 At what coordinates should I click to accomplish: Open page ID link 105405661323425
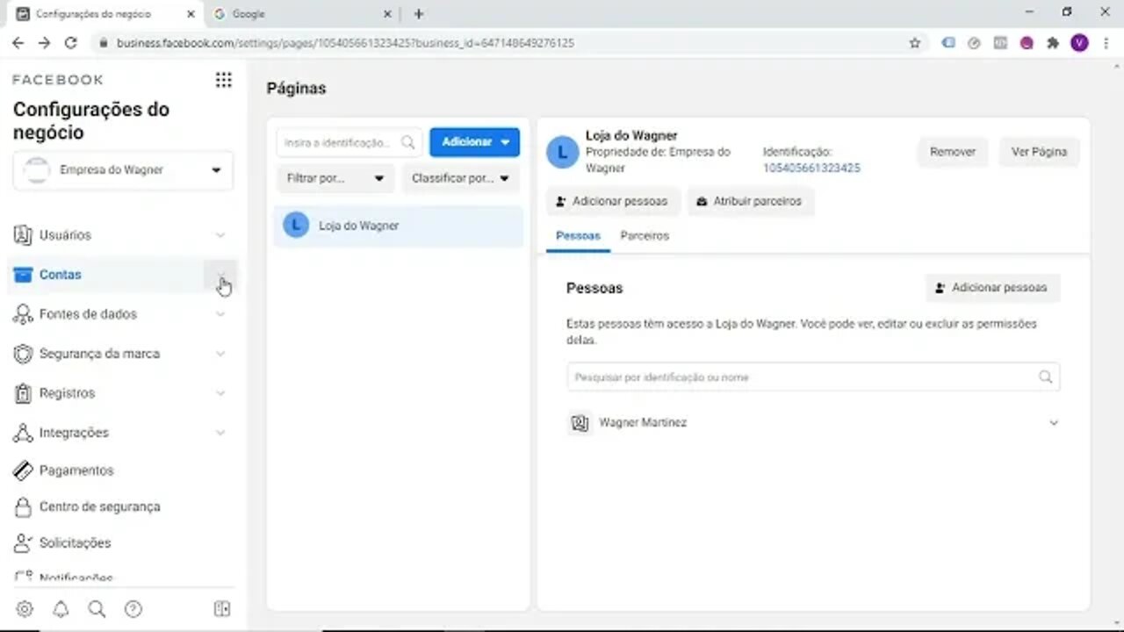(x=811, y=168)
